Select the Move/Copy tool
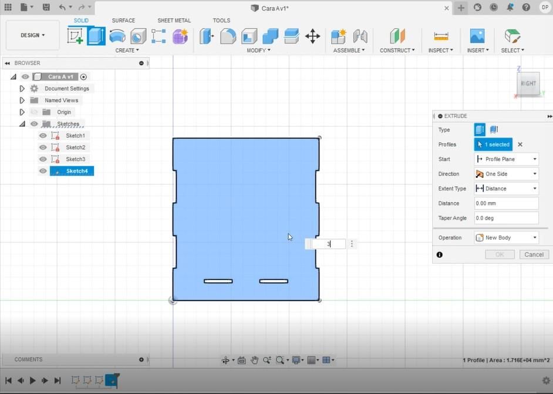The width and height of the screenshot is (553, 394). coord(312,36)
